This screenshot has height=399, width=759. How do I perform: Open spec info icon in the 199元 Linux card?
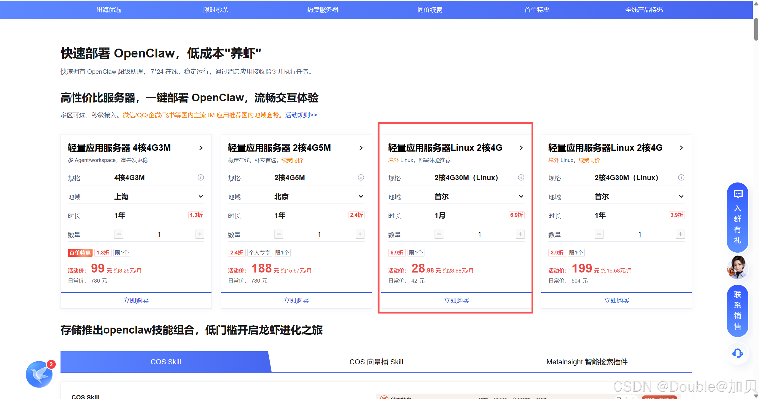coord(681,177)
